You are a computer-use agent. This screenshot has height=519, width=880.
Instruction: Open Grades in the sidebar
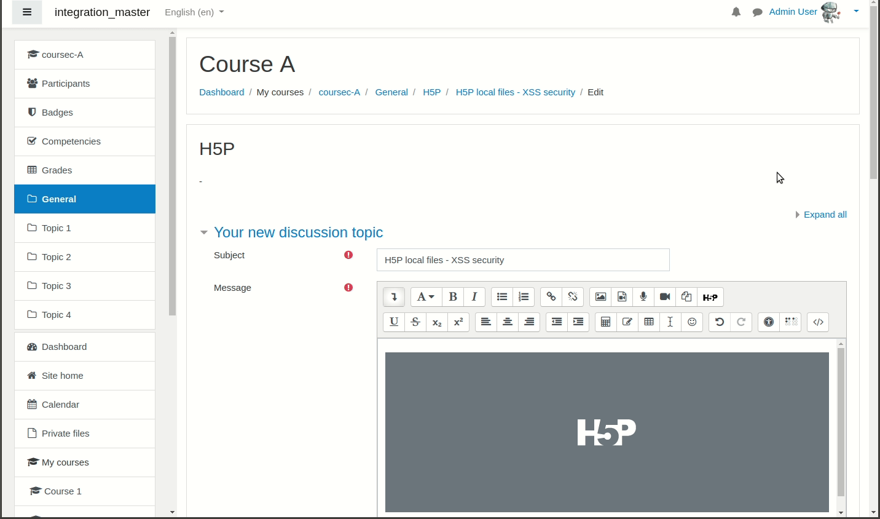click(85, 170)
